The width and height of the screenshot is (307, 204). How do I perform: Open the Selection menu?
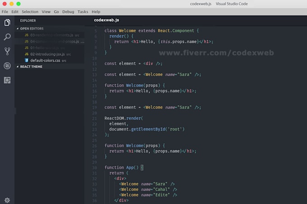[30, 12]
